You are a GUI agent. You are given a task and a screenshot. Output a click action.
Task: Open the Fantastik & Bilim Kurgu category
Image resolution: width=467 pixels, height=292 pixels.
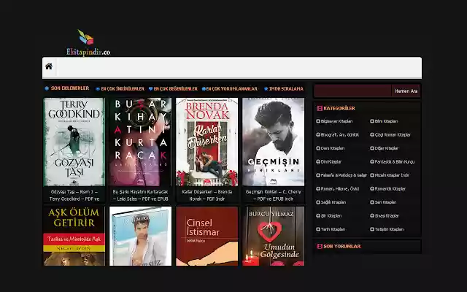[395, 162]
